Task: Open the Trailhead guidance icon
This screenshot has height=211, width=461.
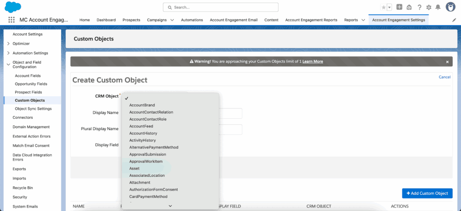Action: pos(409,7)
